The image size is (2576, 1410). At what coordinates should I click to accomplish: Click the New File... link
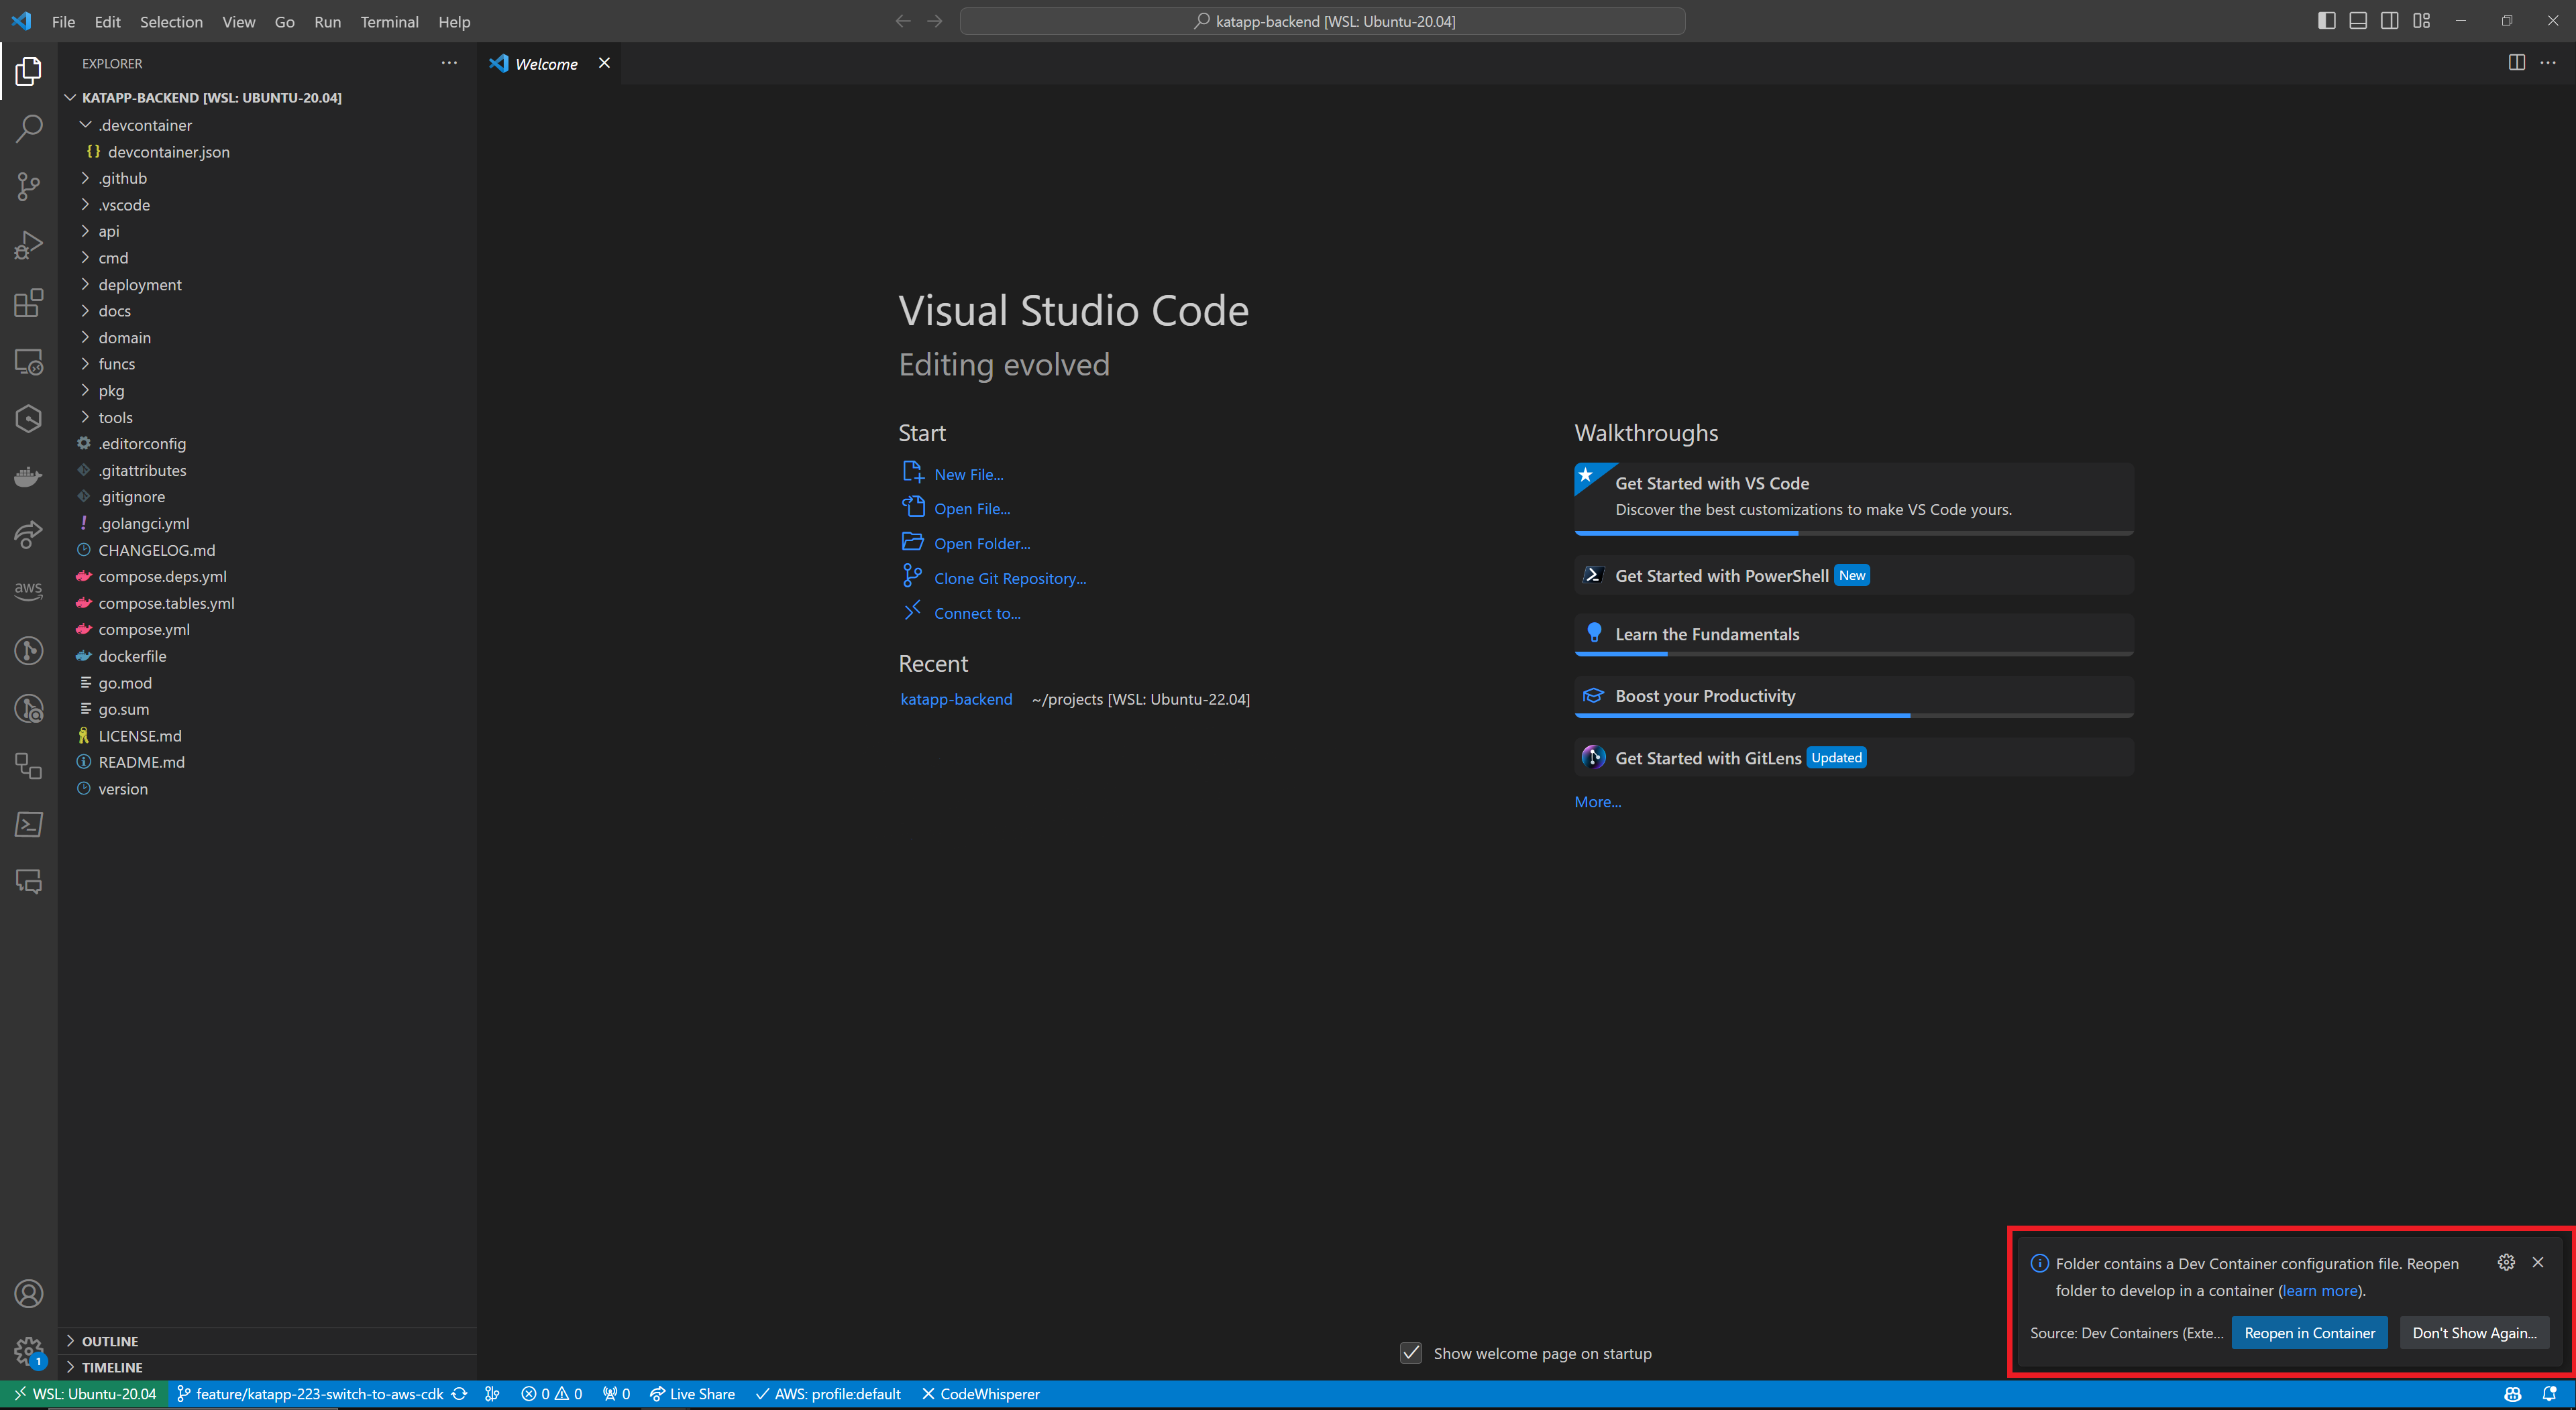point(968,475)
